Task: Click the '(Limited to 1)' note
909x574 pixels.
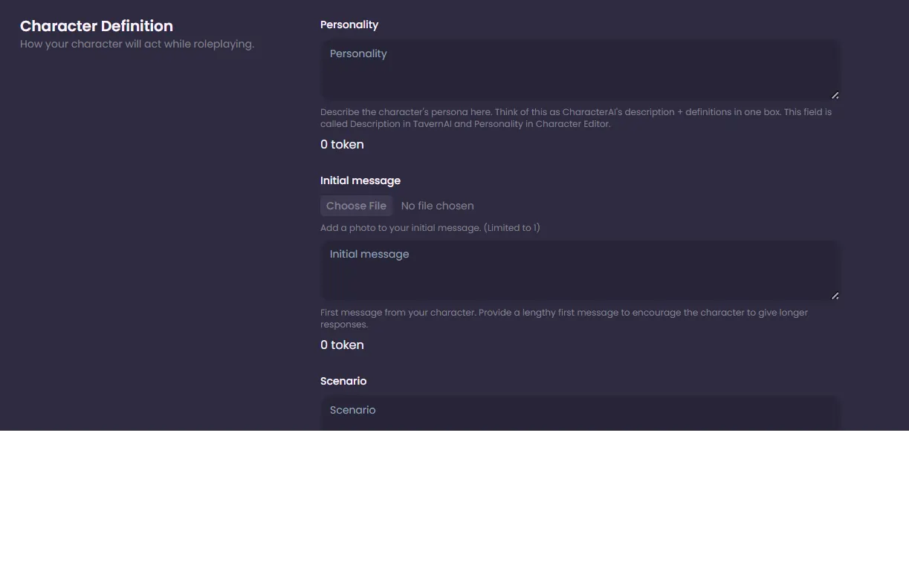Action: [511, 228]
